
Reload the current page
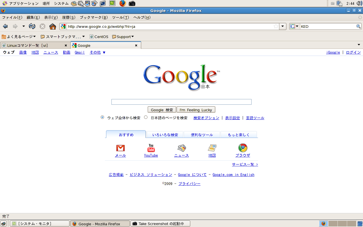[32, 26]
